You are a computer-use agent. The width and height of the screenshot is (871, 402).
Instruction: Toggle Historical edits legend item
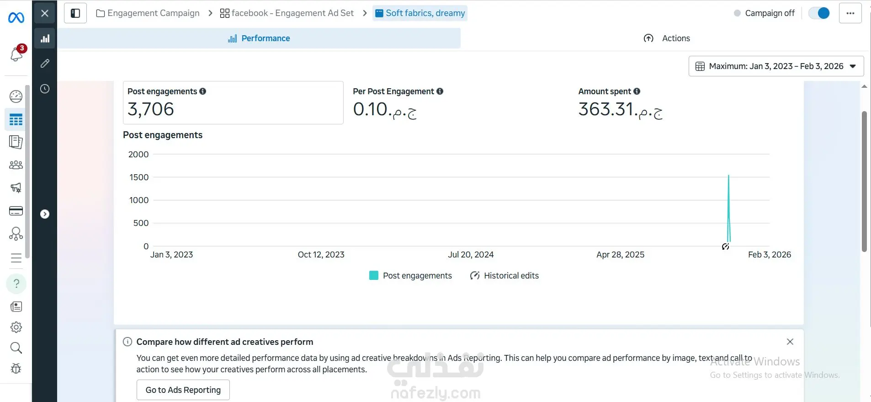point(505,276)
